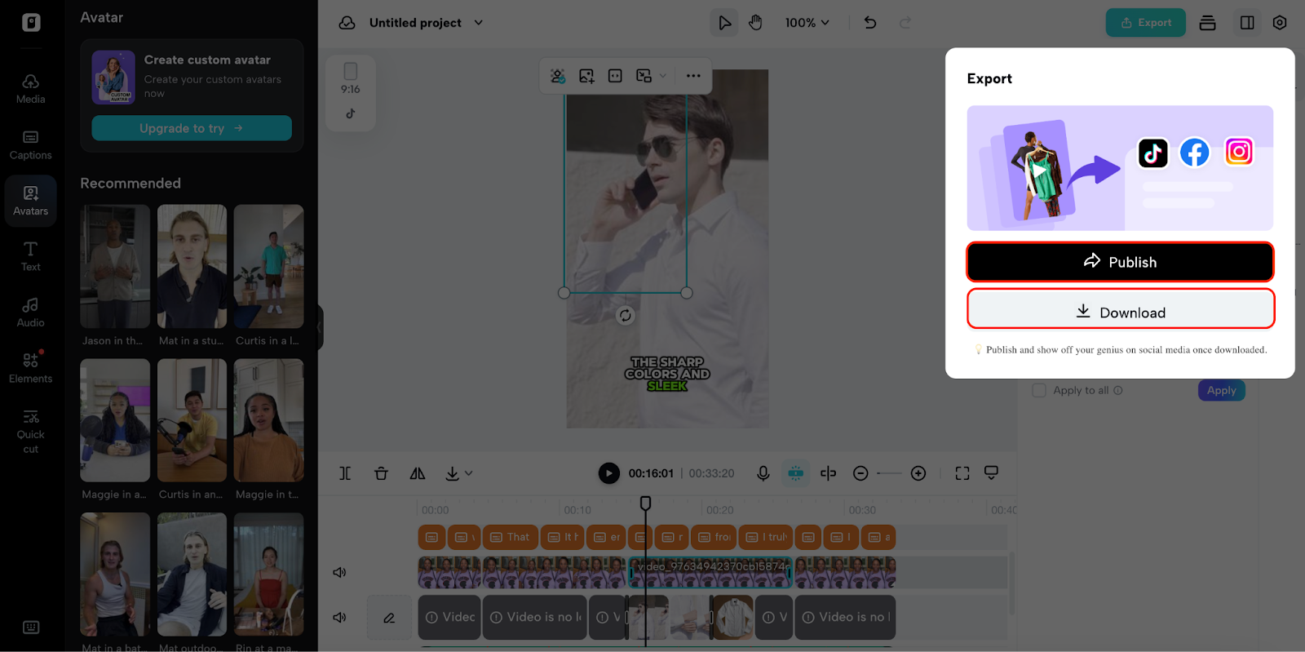Mute the main video track
The width and height of the screenshot is (1305, 652).
(340, 572)
